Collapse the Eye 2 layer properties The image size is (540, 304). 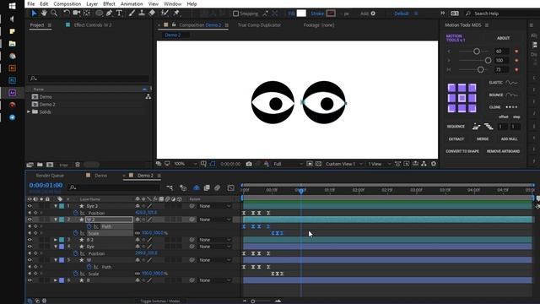tap(56, 206)
